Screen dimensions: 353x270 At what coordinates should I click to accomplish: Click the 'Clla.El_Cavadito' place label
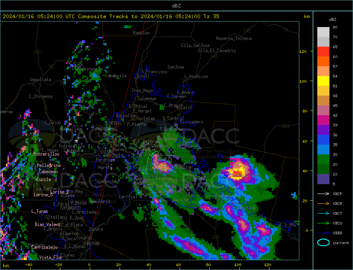click(217, 51)
